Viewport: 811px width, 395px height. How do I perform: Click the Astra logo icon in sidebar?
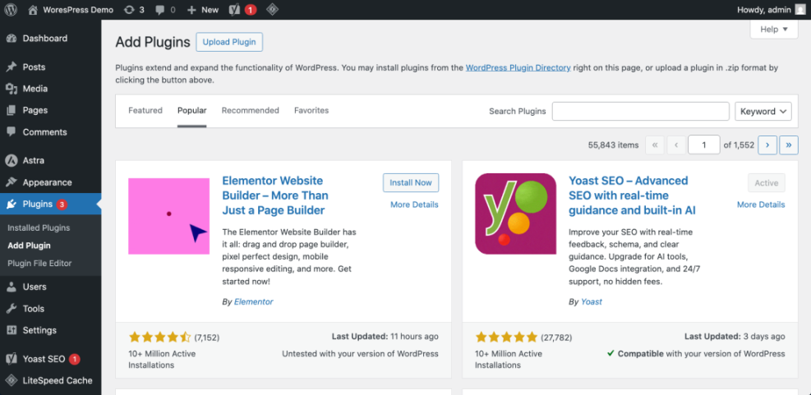coord(12,161)
